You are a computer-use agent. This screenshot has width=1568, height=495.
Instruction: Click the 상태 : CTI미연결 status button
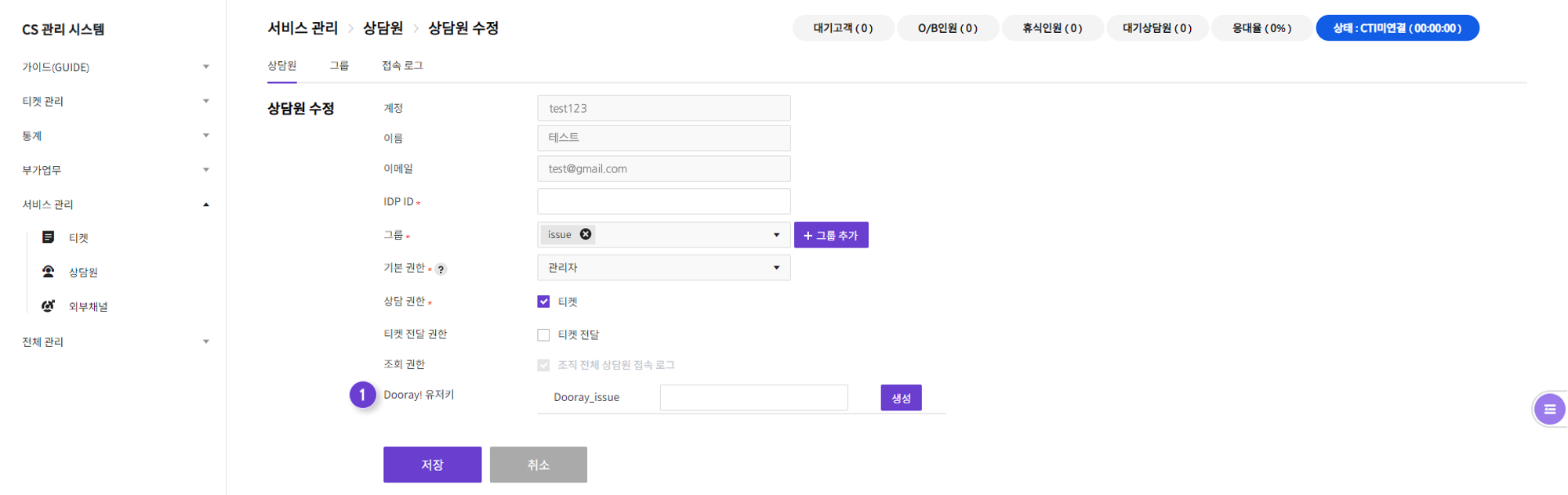click(x=1398, y=28)
